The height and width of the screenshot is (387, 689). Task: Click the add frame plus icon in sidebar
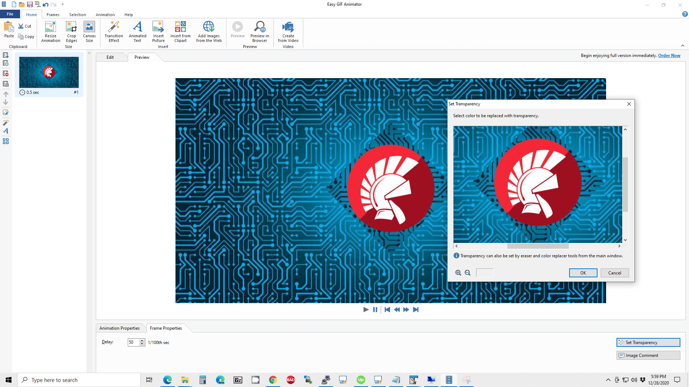(x=6, y=63)
